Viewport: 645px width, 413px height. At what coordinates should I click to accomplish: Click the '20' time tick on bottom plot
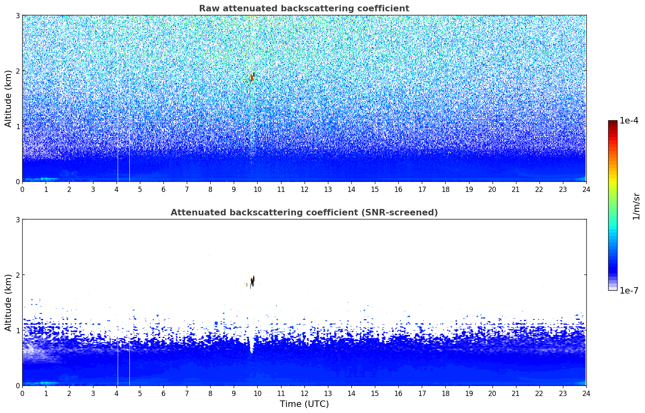pyautogui.click(x=492, y=393)
